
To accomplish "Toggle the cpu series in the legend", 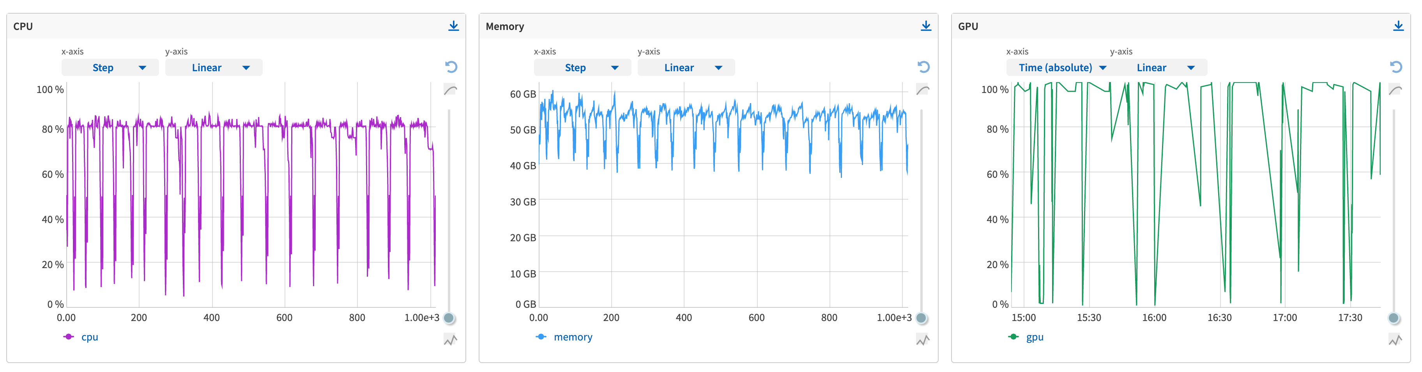I will tap(81, 337).
